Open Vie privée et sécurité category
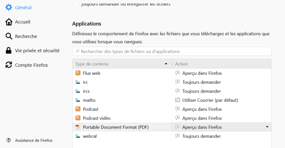This screenshot has width=285, height=148. (37, 51)
